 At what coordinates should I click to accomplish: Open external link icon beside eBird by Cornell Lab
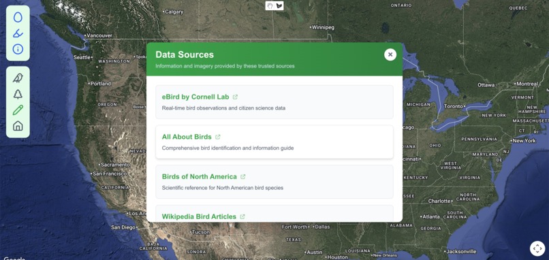(235, 97)
